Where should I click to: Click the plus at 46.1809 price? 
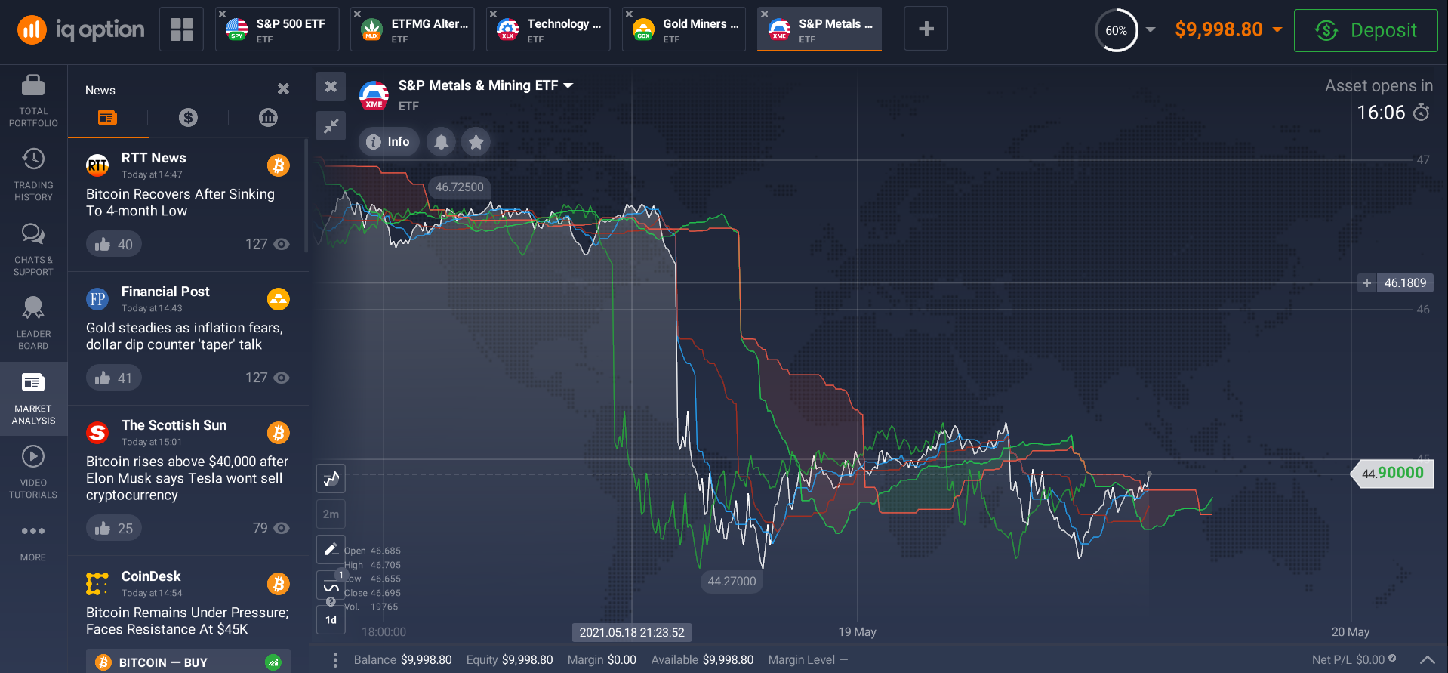pyautogui.click(x=1366, y=283)
